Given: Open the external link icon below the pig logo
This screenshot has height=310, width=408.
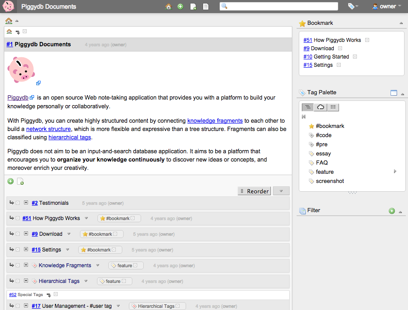Looking at the screenshot, I should tap(38, 83).
